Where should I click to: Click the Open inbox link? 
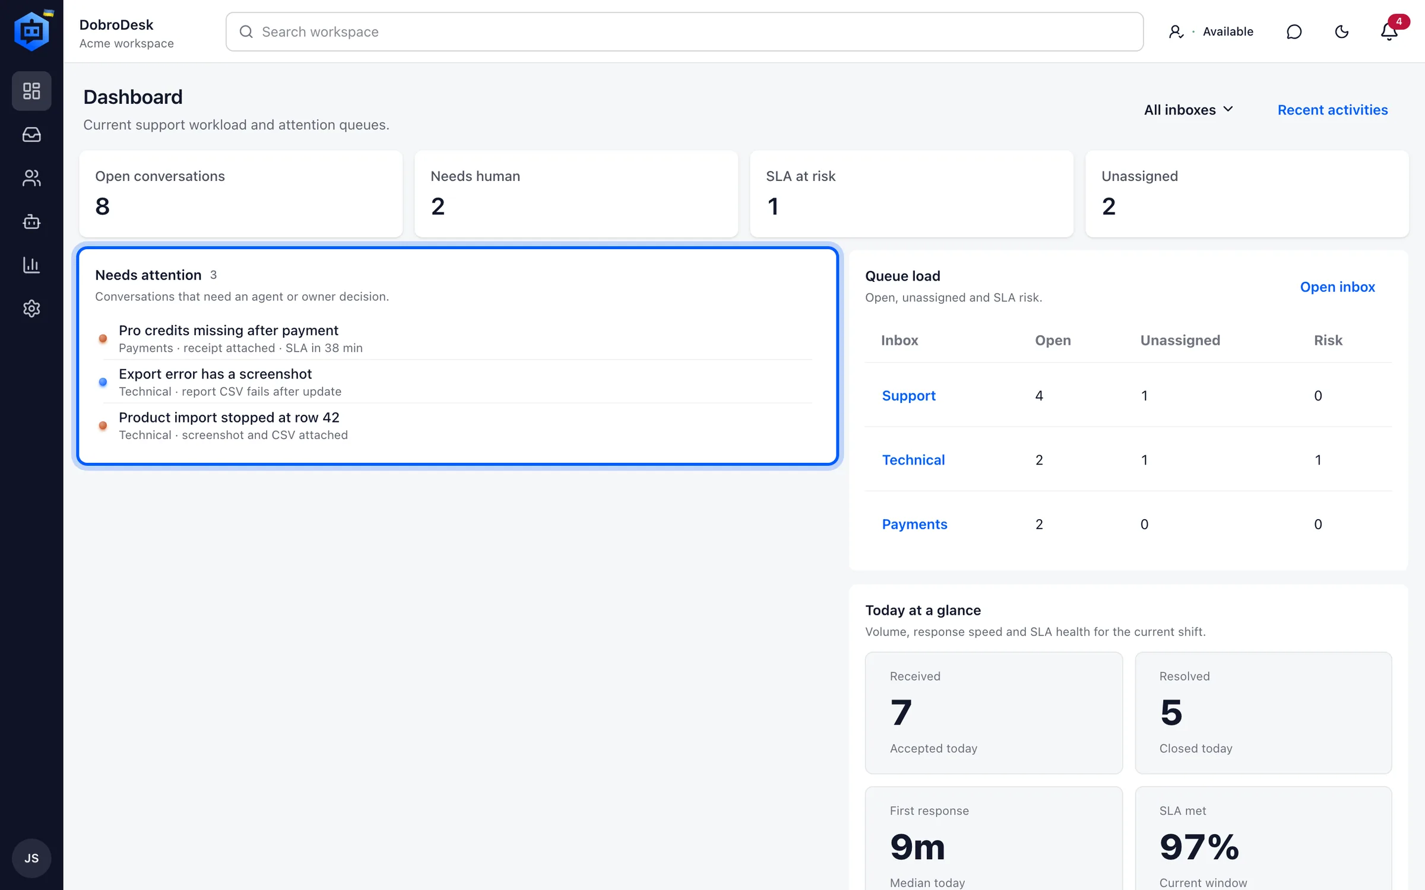pyautogui.click(x=1337, y=287)
